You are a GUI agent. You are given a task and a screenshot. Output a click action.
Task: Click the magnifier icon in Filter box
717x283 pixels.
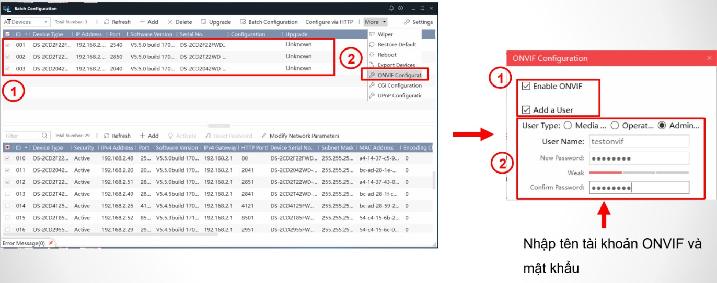point(45,136)
